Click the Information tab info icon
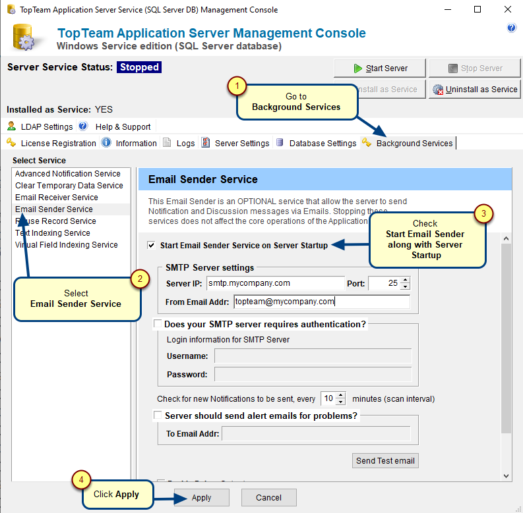 106,142
